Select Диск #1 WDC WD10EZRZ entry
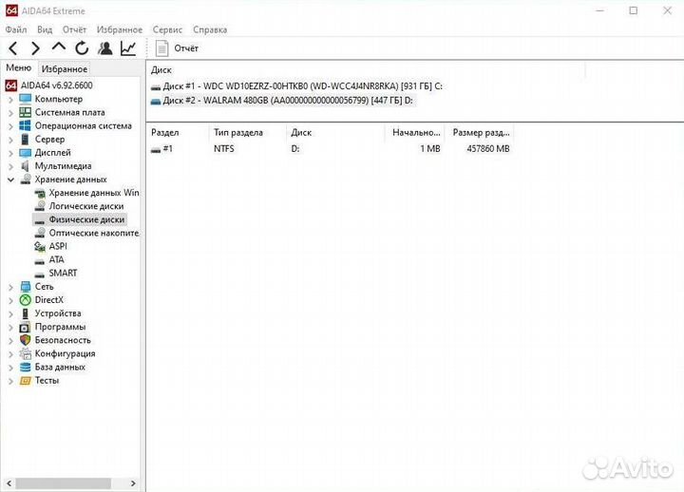Screen dimensions: 684x492 [294, 86]
